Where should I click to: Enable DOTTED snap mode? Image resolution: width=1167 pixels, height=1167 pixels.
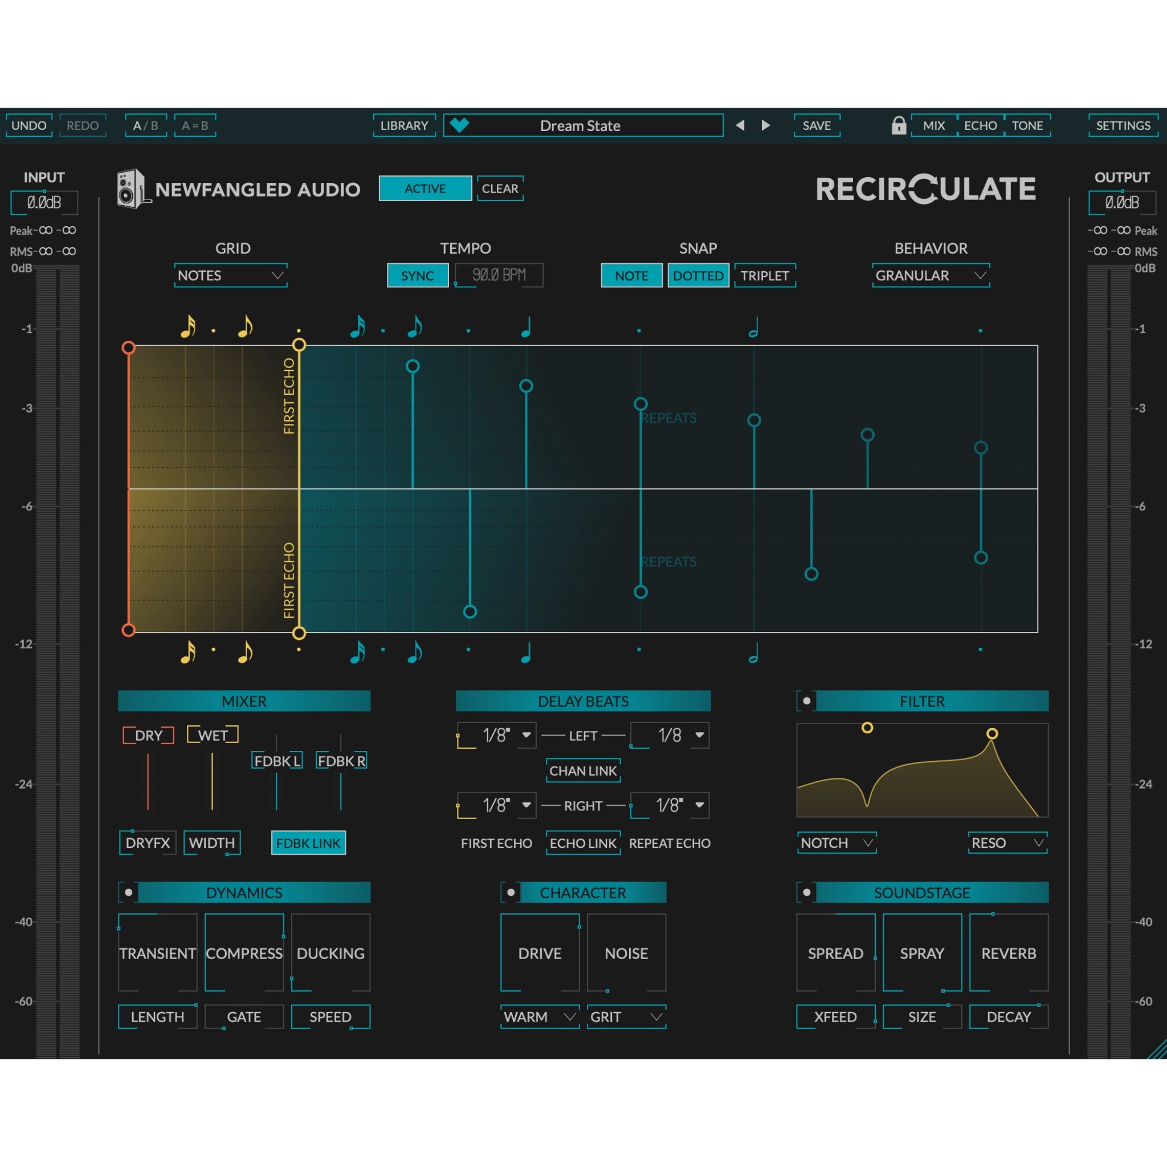coord(698,275)
